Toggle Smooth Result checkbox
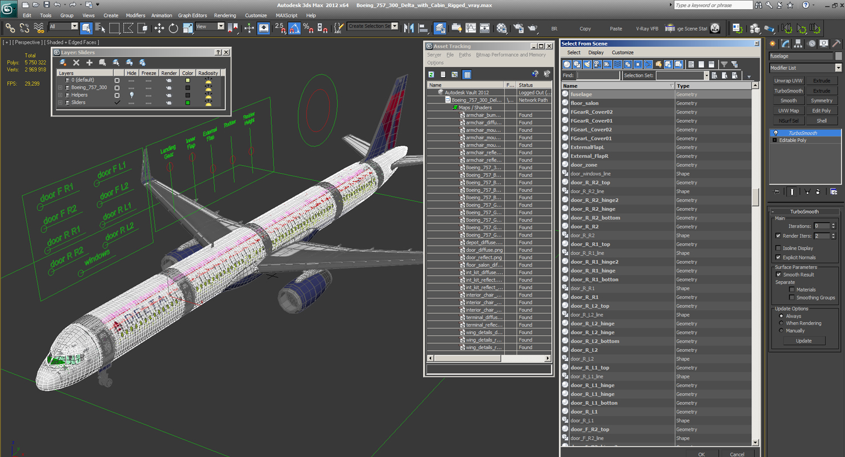 [778, 274]
